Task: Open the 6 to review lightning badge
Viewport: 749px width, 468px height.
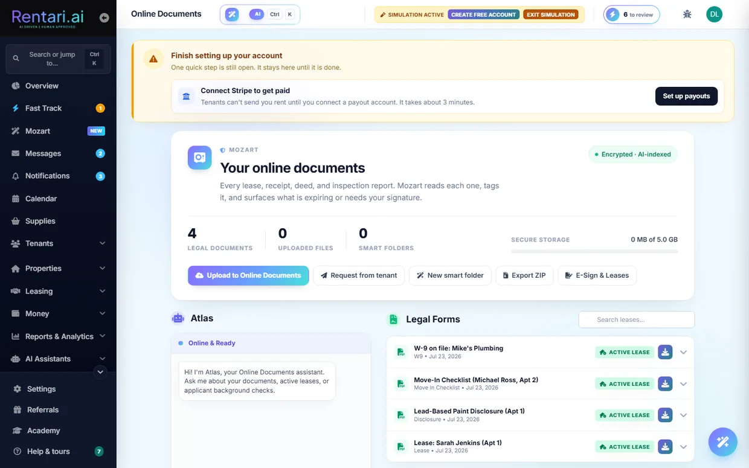Action: [x=632, y=14]
